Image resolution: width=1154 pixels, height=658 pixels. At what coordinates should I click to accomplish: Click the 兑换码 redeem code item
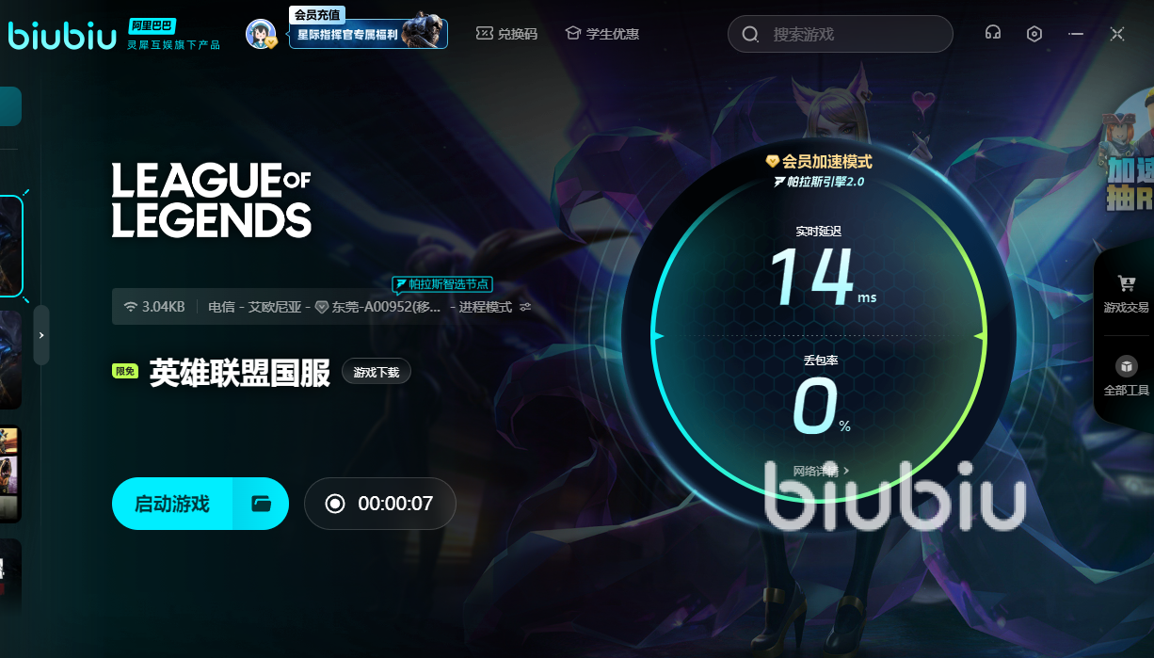506,34
